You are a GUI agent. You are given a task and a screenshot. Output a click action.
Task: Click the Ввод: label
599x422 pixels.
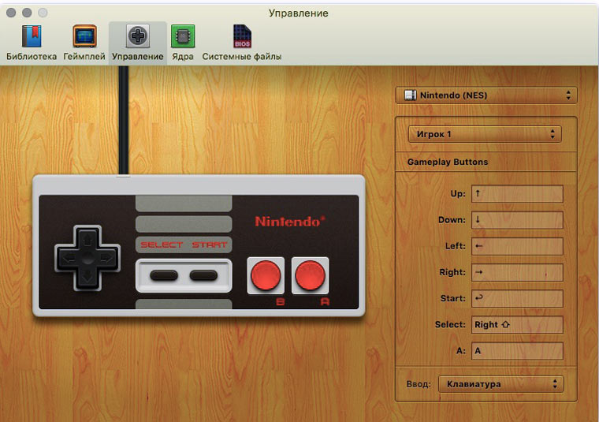419,384
